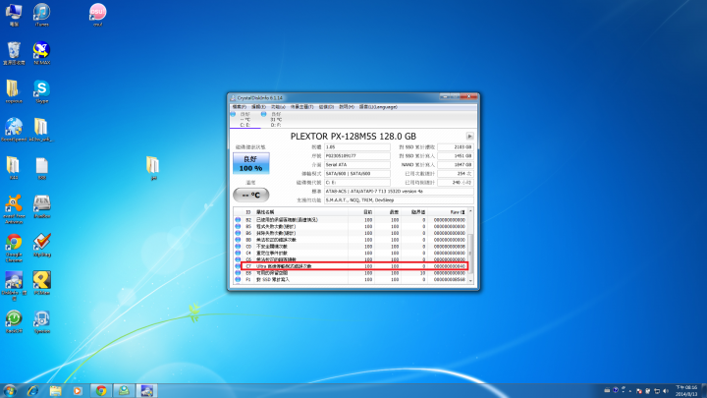
Task: Click the ID column header in attribute table
Action: click(248, 212)
